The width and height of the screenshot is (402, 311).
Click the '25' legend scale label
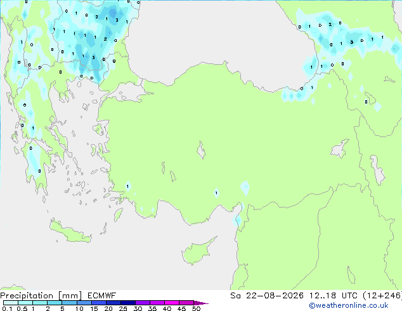click(x=123, y=308)
